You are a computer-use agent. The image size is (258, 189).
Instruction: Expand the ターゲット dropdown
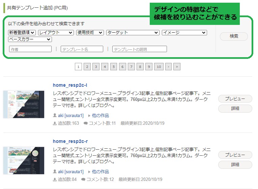click(x=133, y=33)
